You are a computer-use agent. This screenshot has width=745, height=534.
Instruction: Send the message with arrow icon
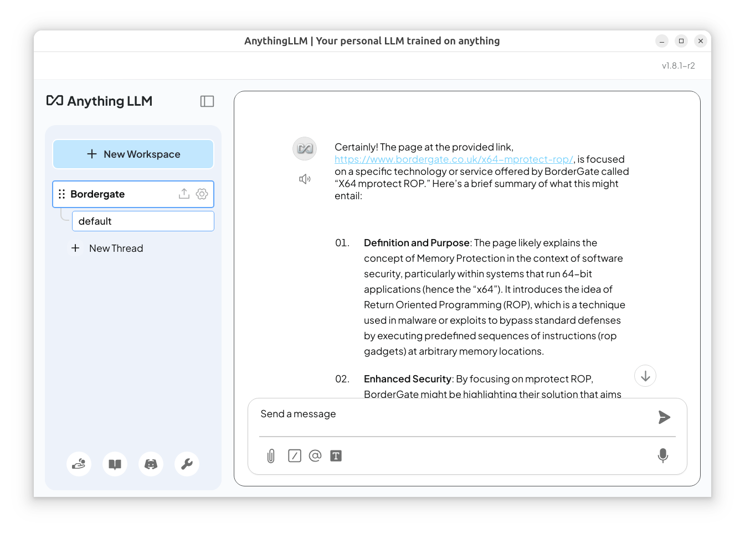[664, 417]
